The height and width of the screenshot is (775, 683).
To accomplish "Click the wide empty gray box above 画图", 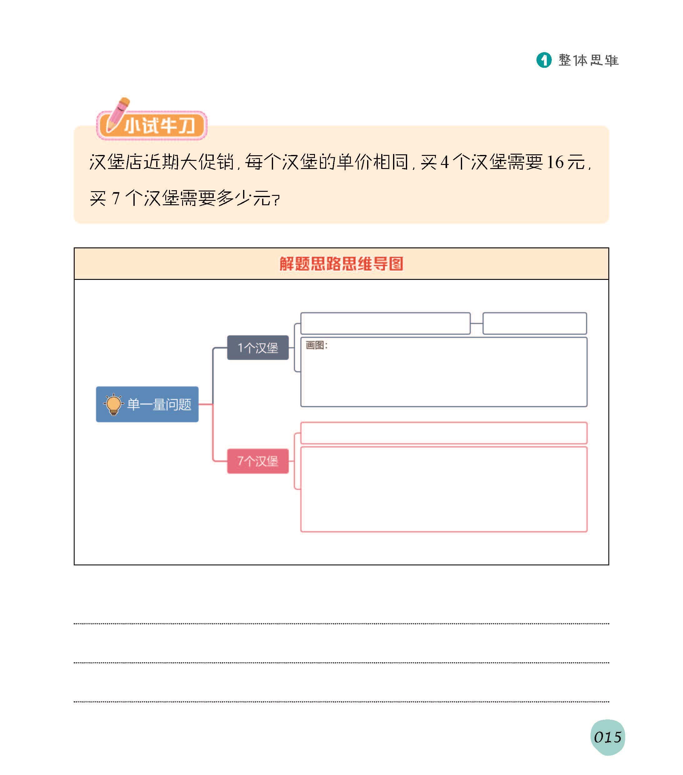I will tap(385, 323).
